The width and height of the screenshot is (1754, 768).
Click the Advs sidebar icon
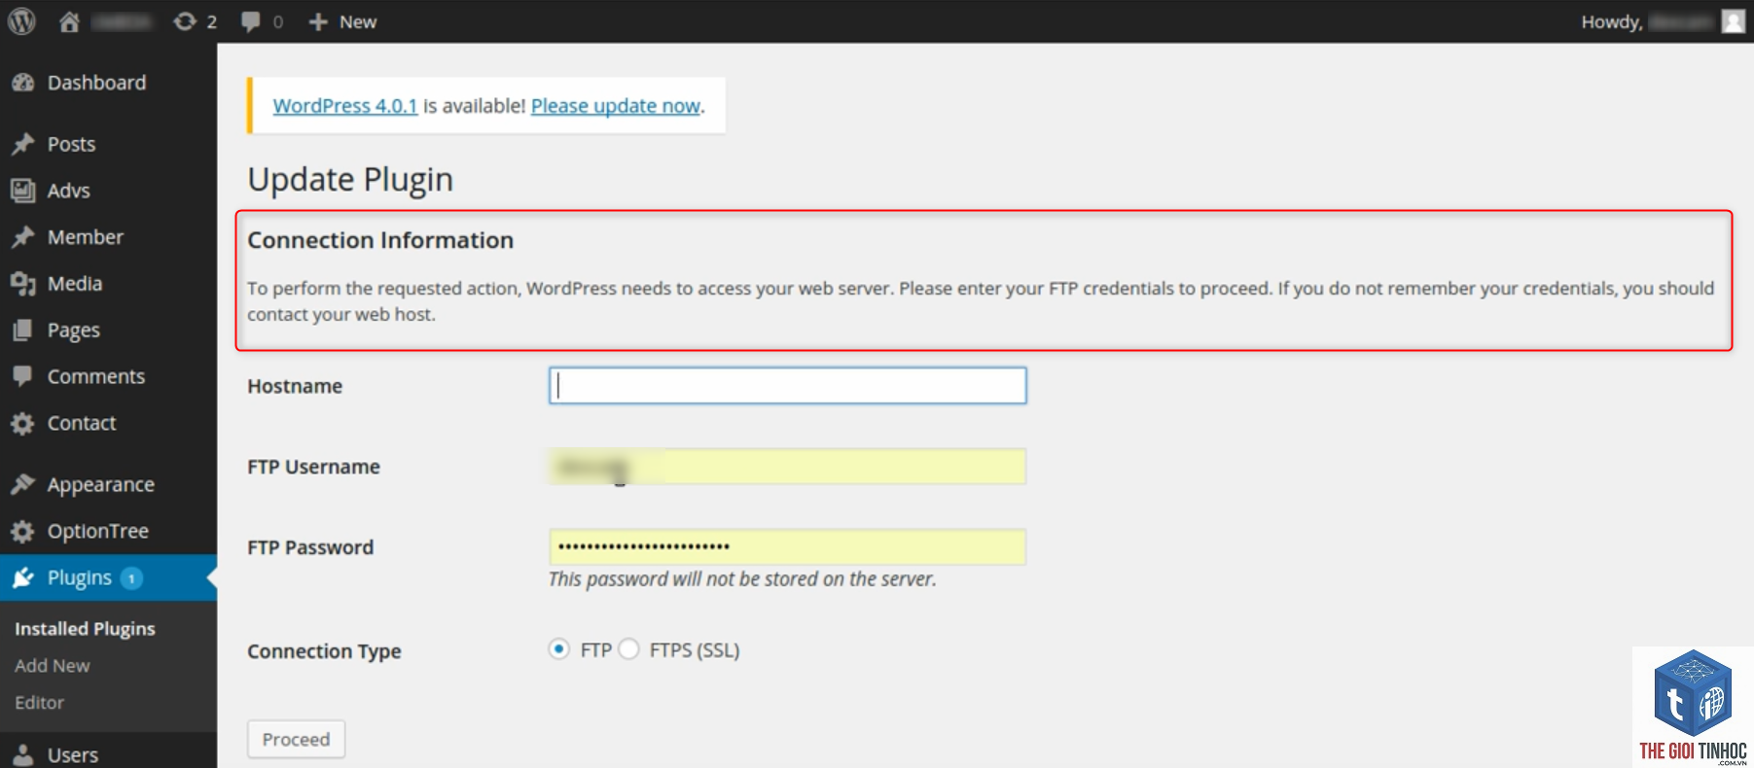(23, 191)
